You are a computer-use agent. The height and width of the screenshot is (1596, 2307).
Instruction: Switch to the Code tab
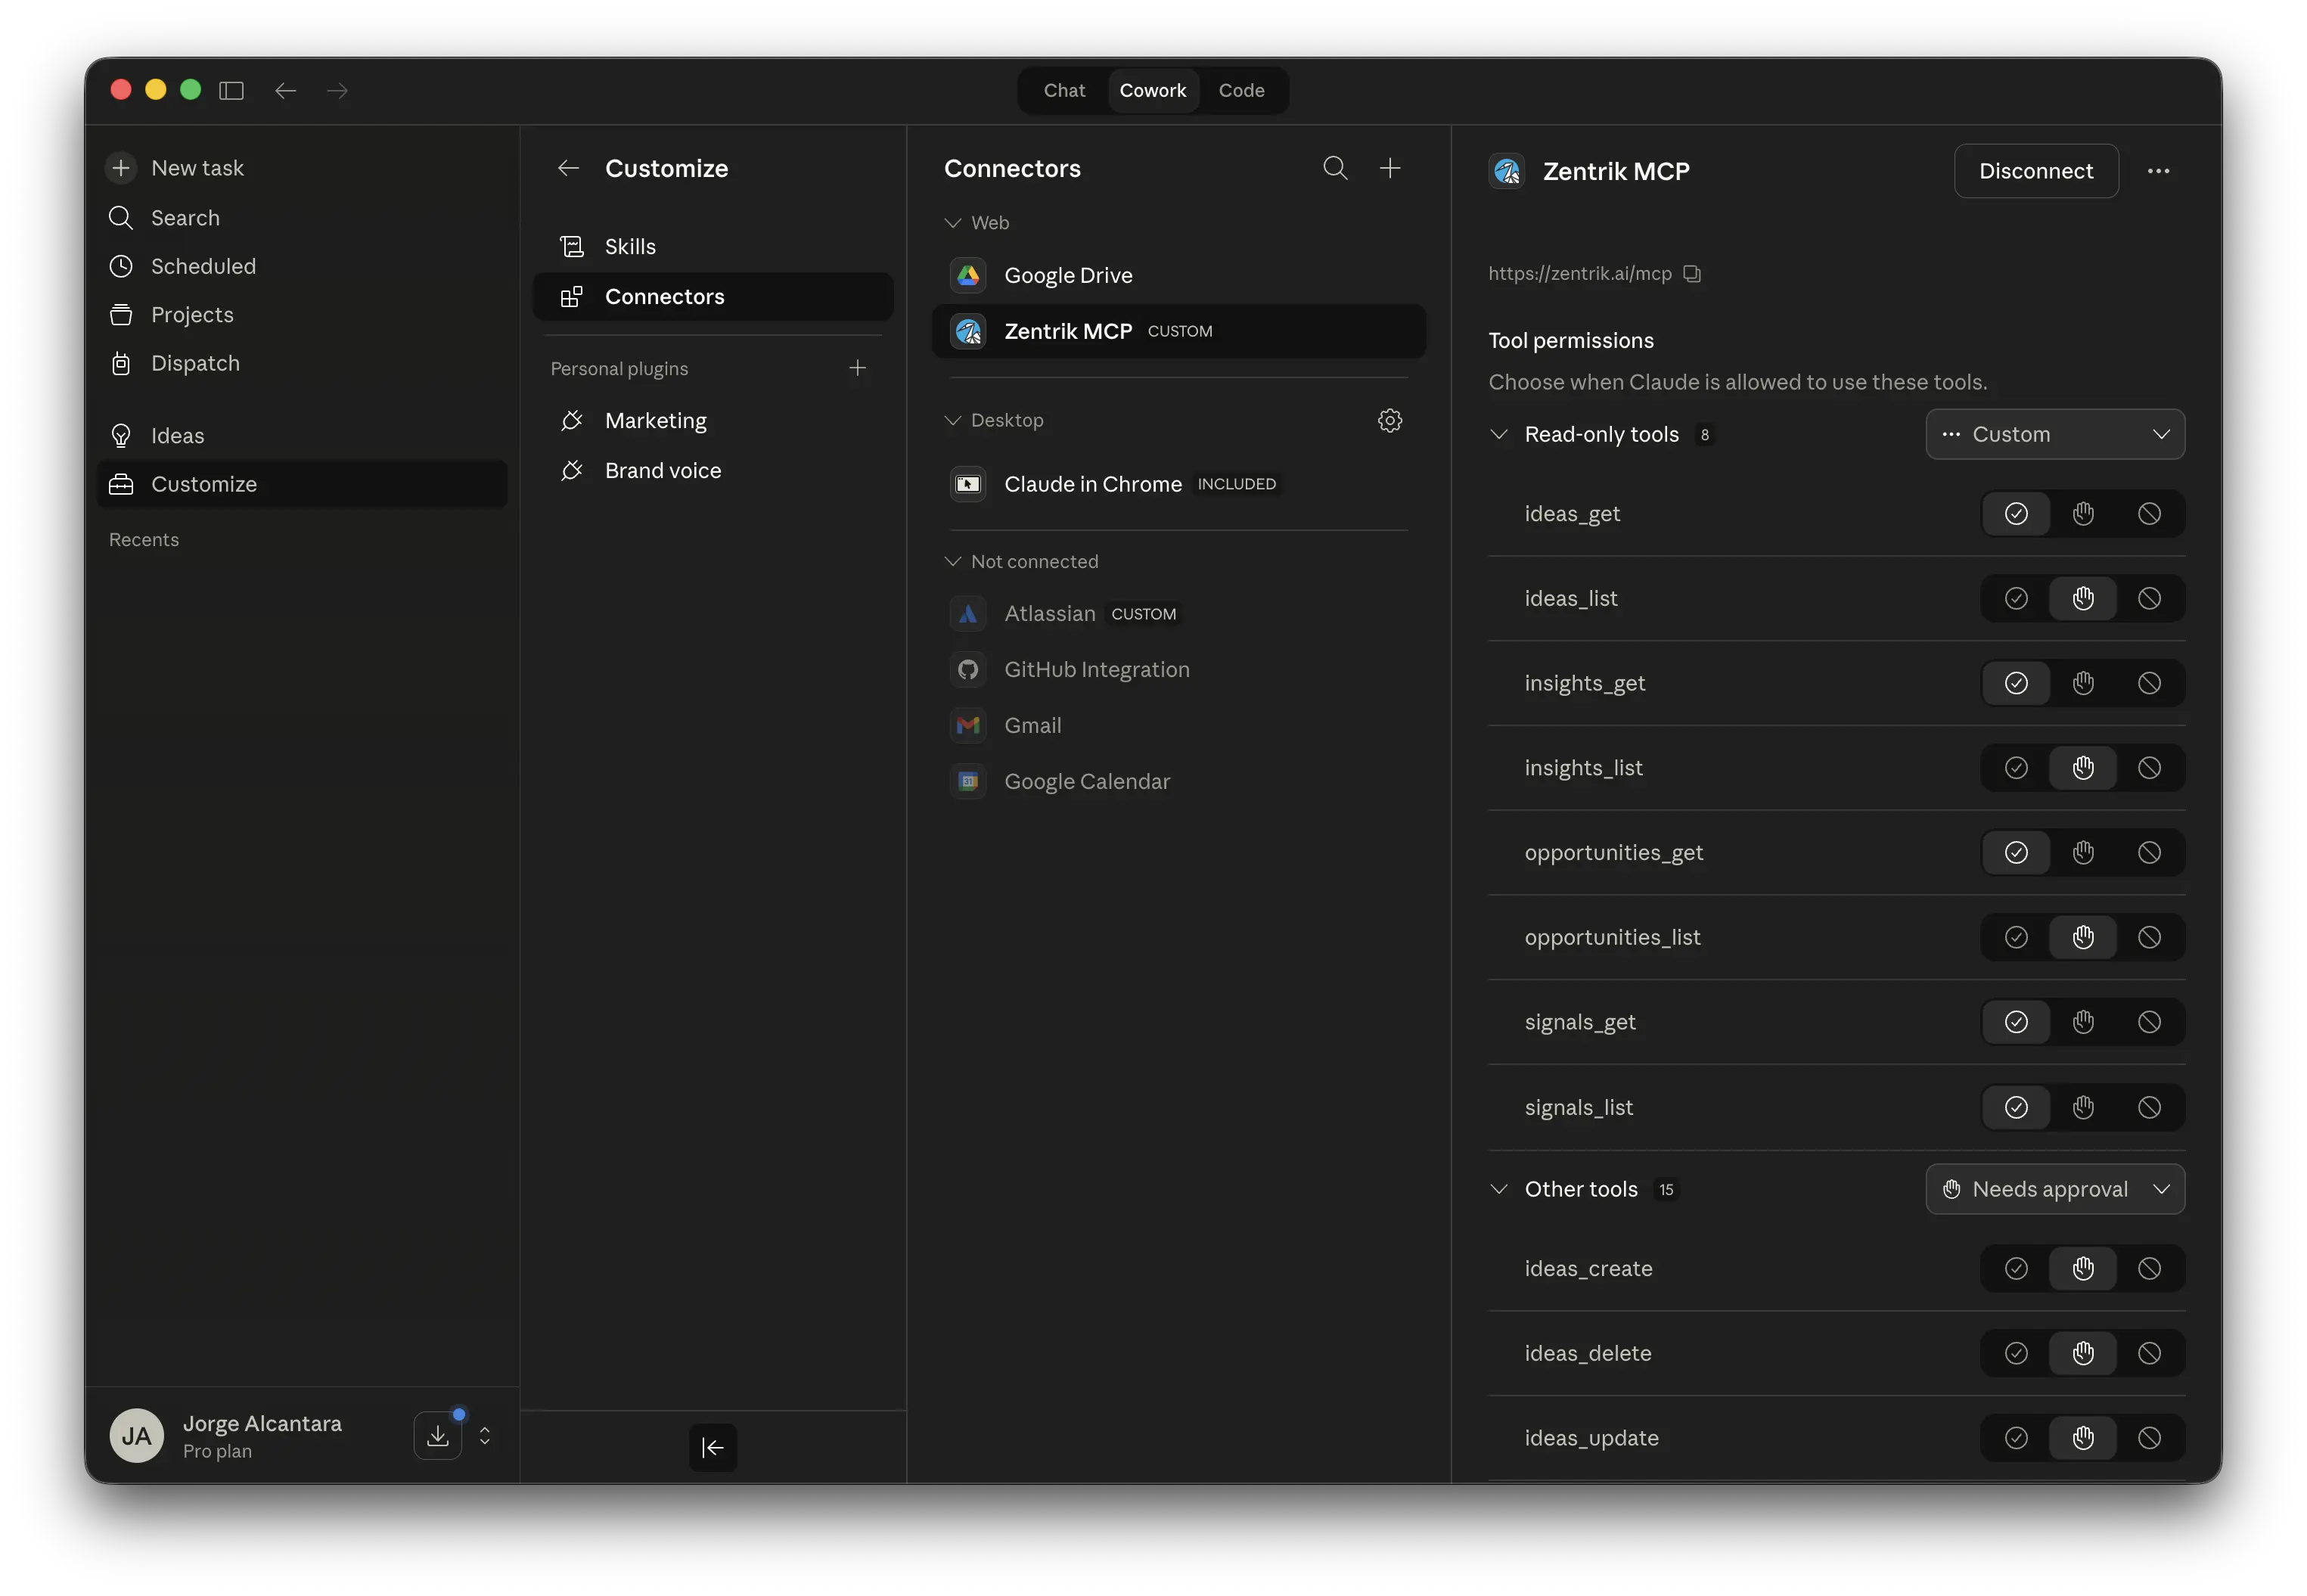1241,91
